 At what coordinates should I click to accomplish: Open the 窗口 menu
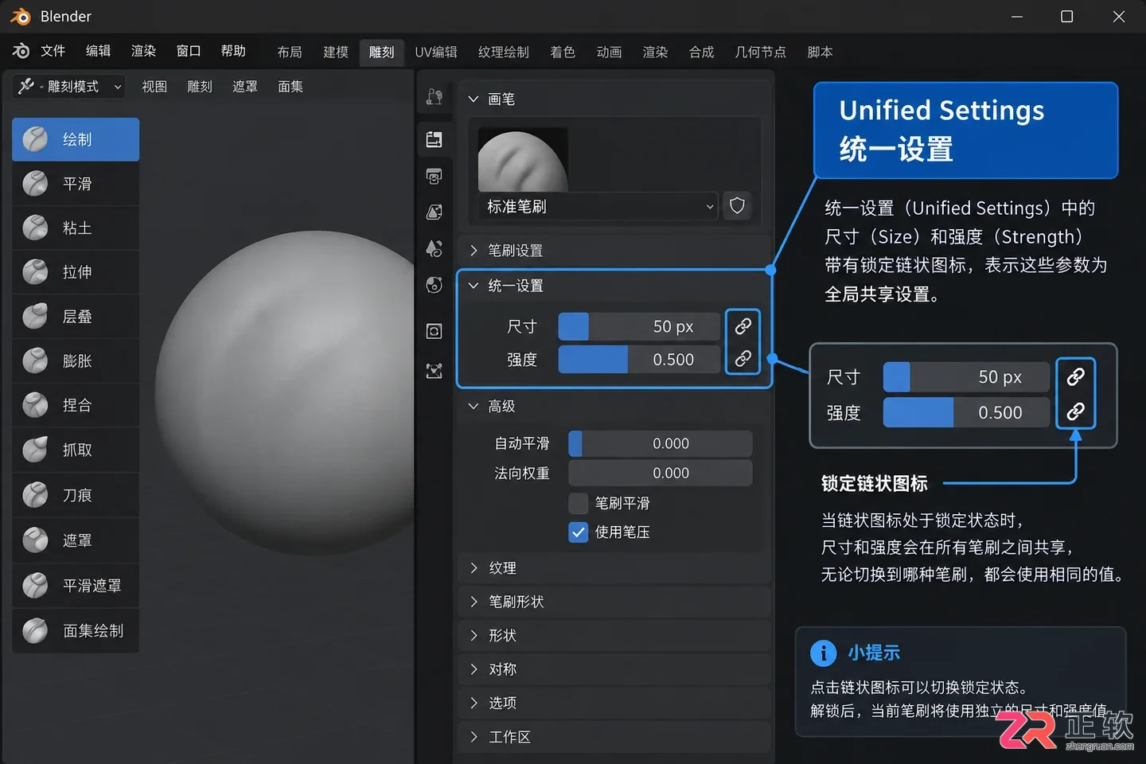pos(189,51)
